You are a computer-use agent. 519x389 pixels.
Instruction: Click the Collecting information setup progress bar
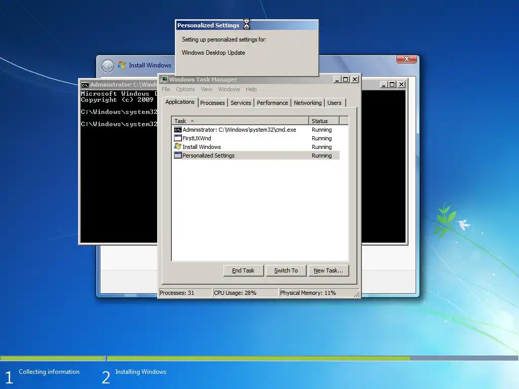pos(52,358)
